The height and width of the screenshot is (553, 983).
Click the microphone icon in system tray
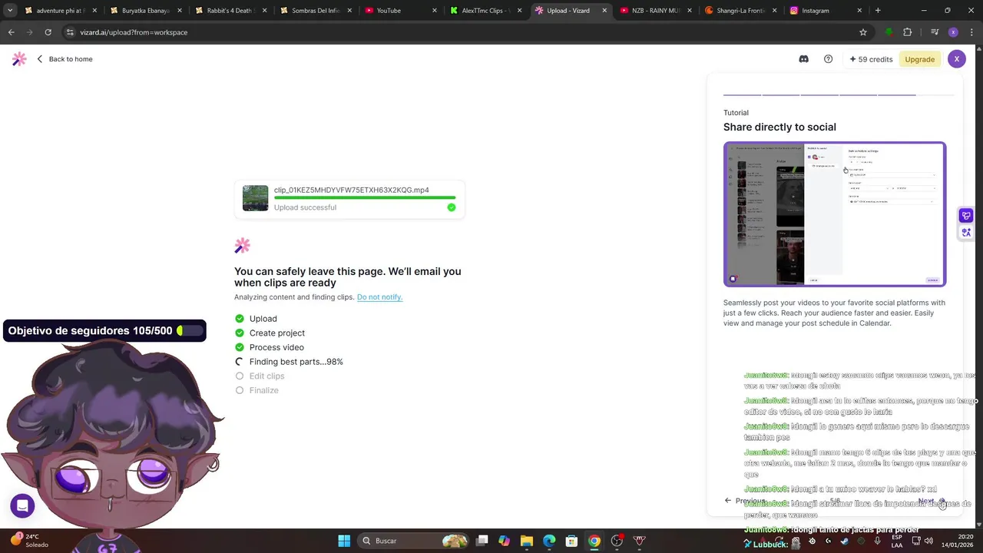click(x=877, y=541)
